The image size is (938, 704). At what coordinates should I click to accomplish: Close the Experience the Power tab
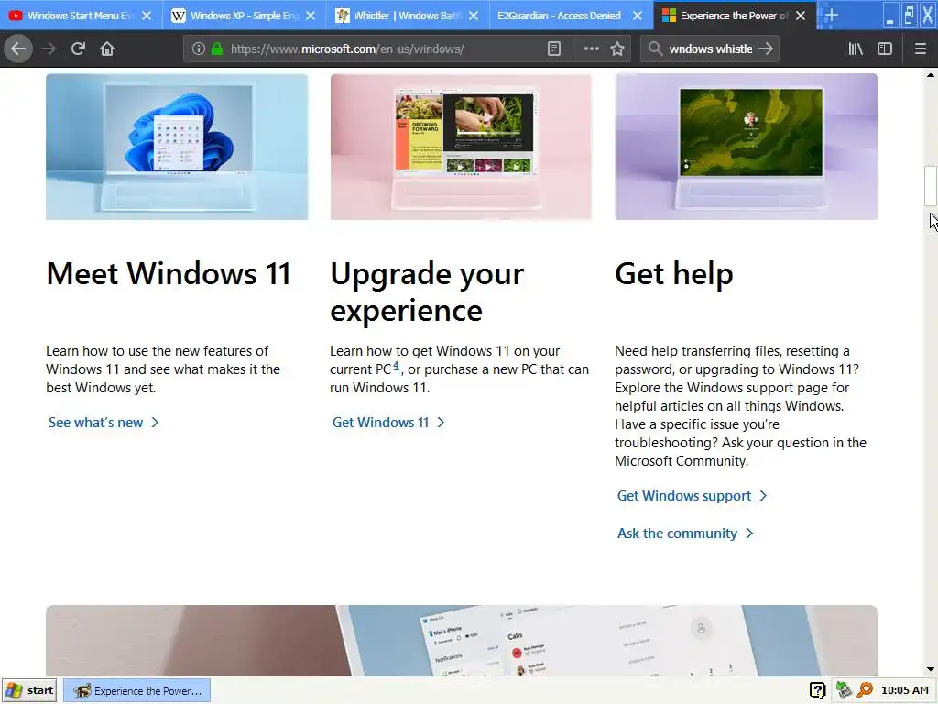(801, 16)
